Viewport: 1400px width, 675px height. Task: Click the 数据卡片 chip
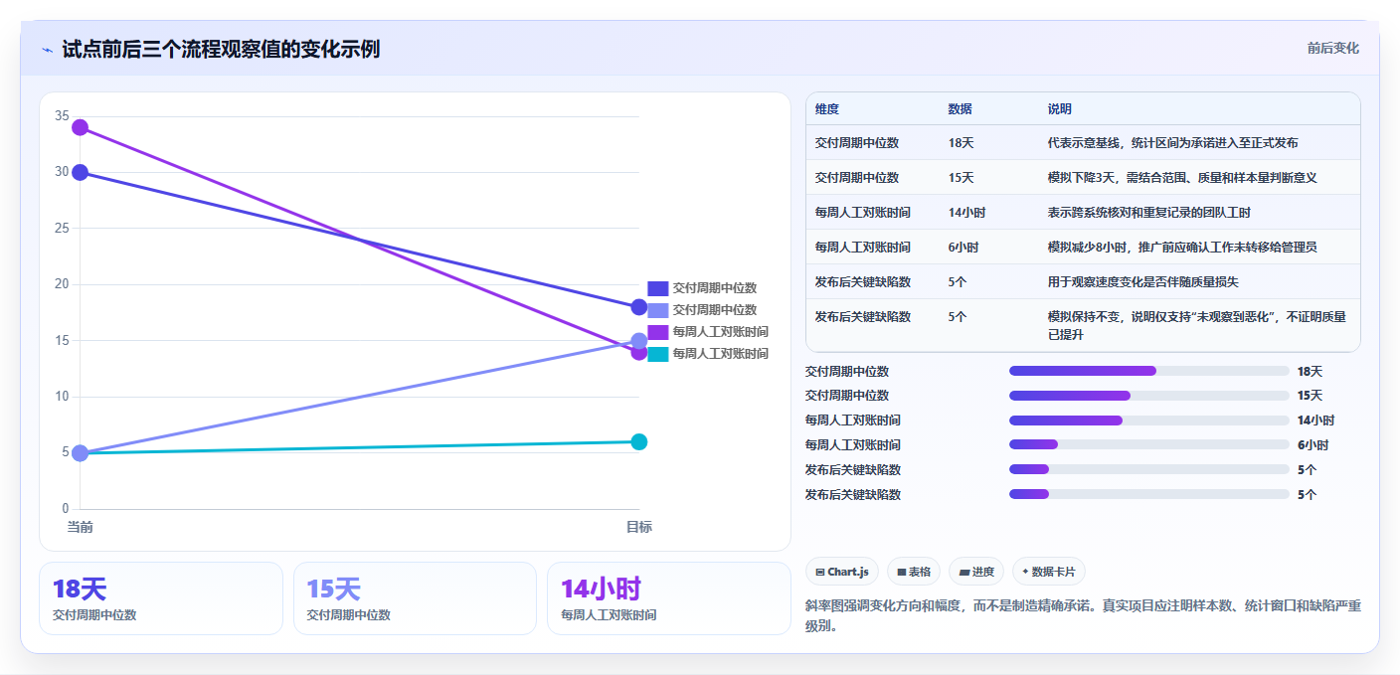[1049, 572]
